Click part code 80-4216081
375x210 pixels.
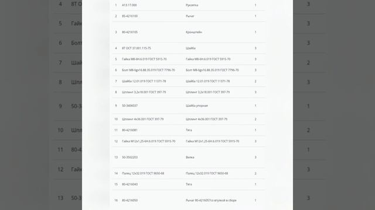click(x=129, y=130)
